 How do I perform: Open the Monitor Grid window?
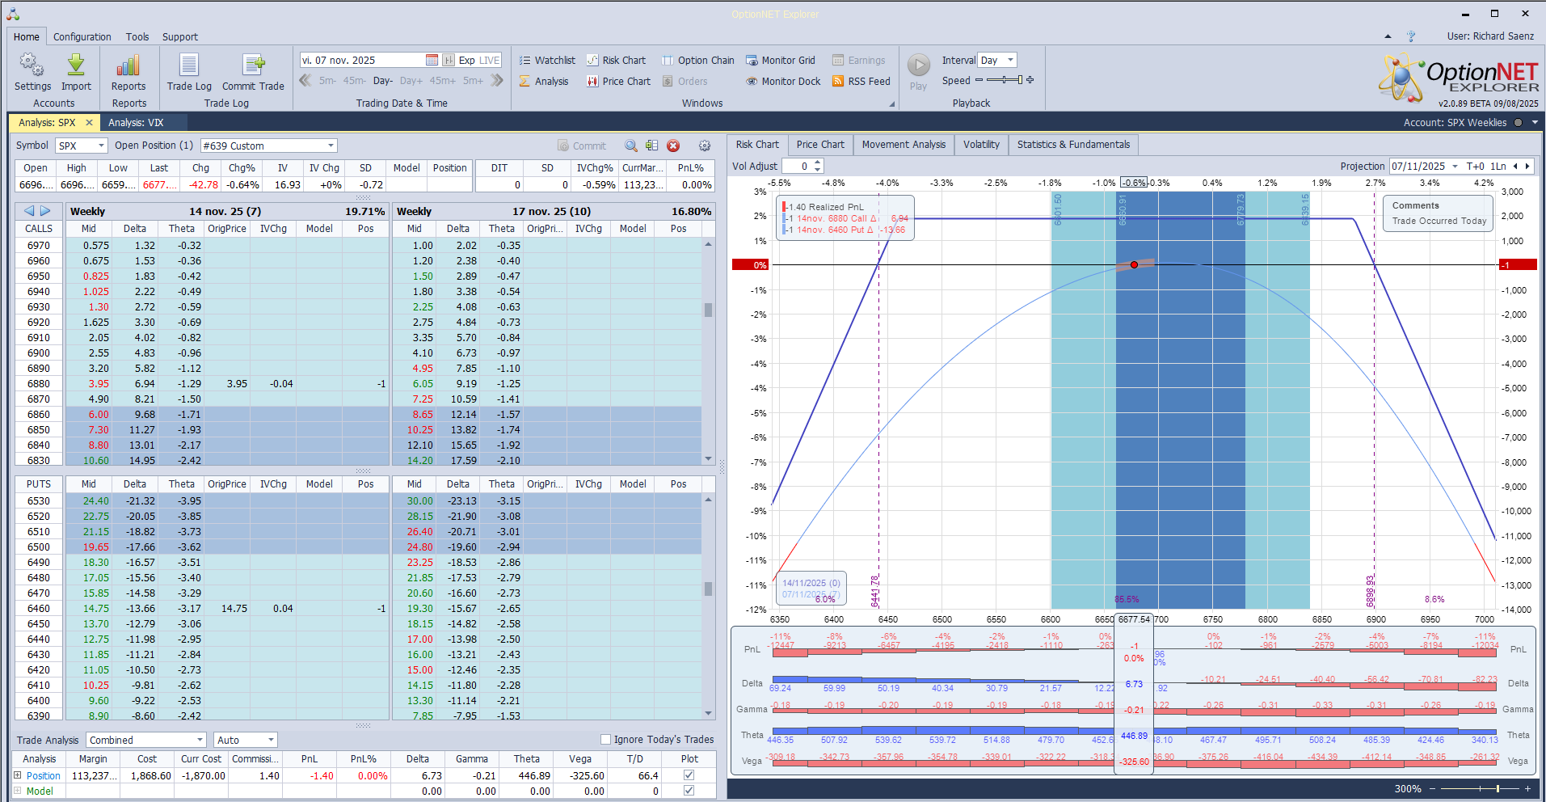tap(781, 60)
